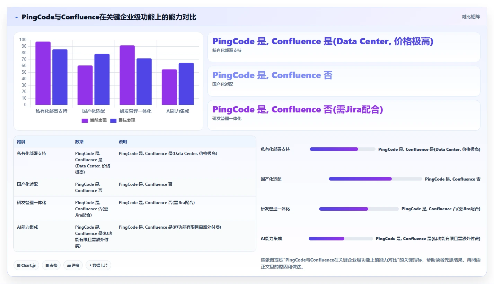Image resolution: width=494 pixels, height=284 pixels.
Task: Click the 国产化适配 subtitle in the second card
Action: point(223,84)
